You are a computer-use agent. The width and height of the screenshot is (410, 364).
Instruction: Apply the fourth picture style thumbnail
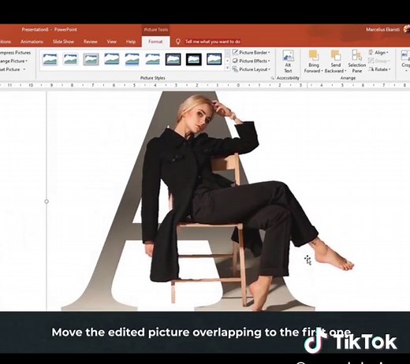coord(111,59)
